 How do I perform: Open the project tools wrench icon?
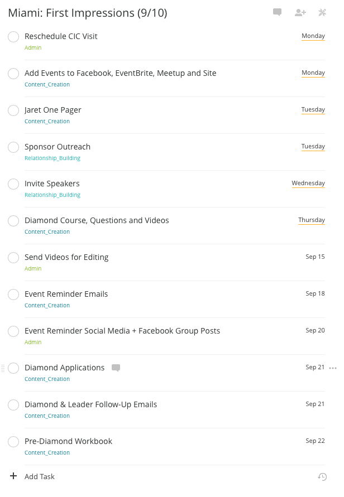322,12
